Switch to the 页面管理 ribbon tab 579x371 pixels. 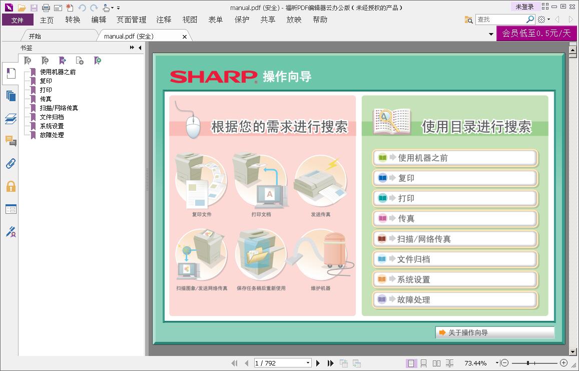(132, 20)
